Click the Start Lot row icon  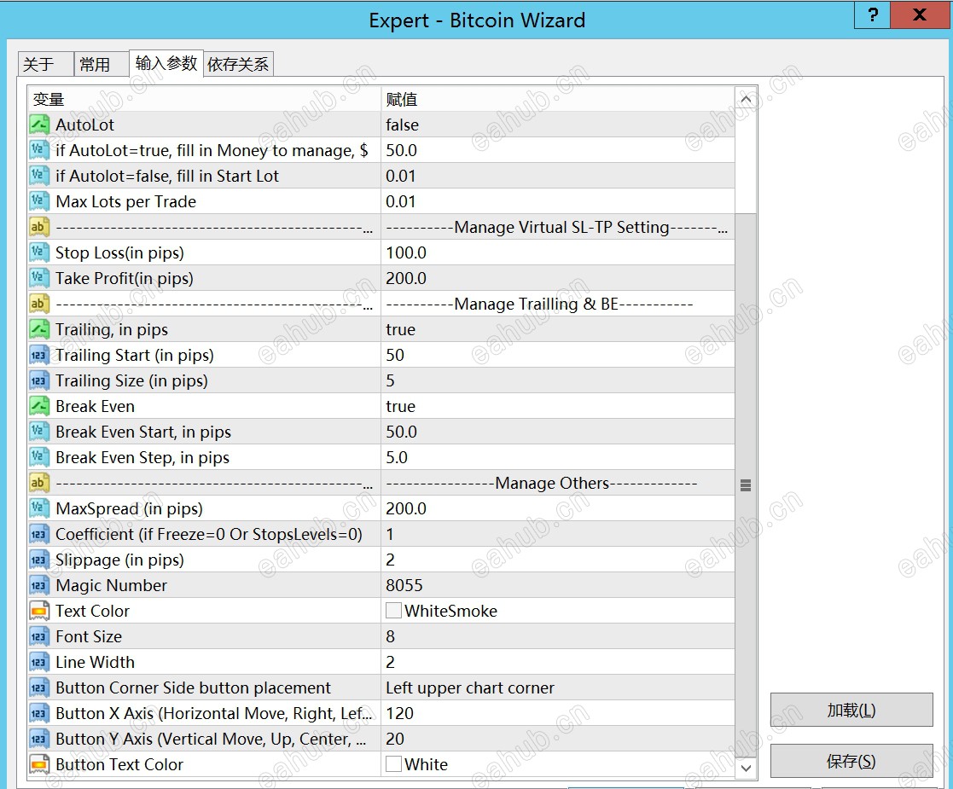pyautogui.click(x=39, y=176)
